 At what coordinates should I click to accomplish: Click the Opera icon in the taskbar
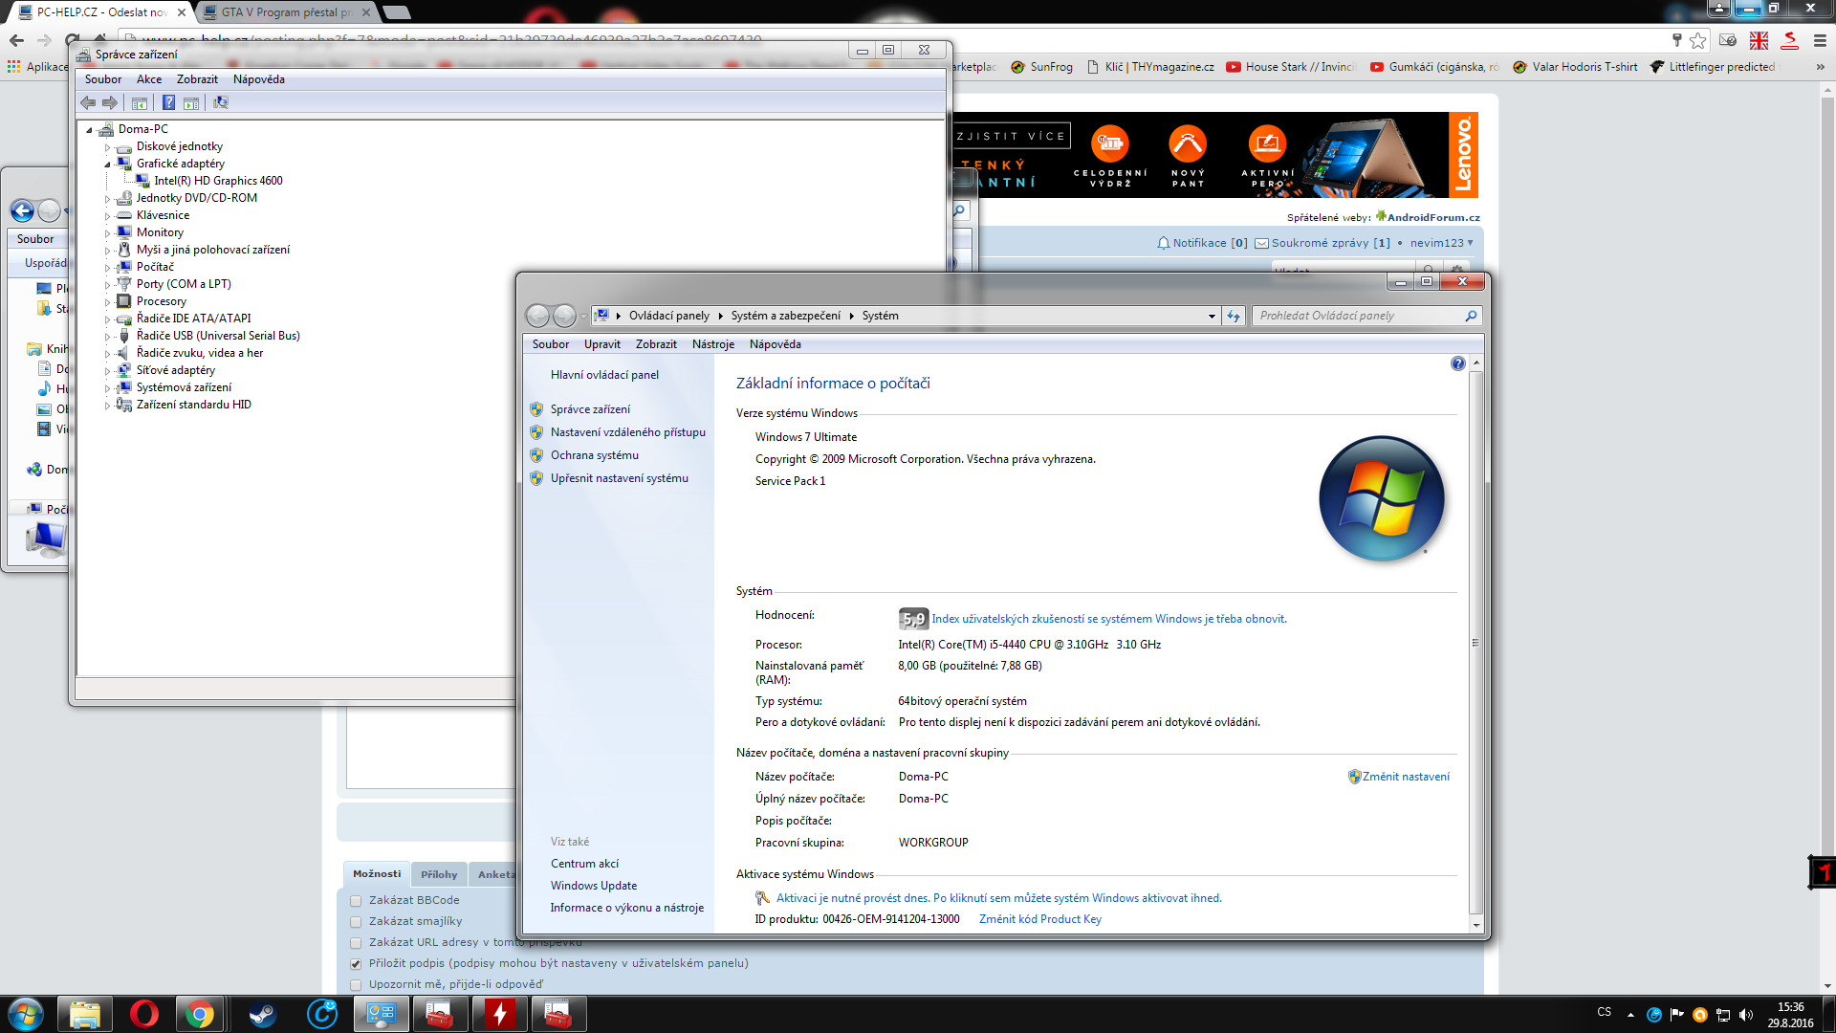(144, 1014)
